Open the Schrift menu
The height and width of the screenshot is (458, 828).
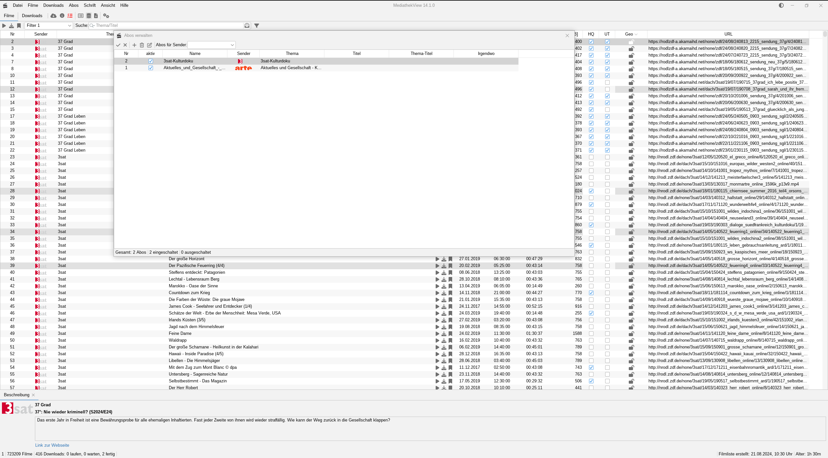(90, 5)
